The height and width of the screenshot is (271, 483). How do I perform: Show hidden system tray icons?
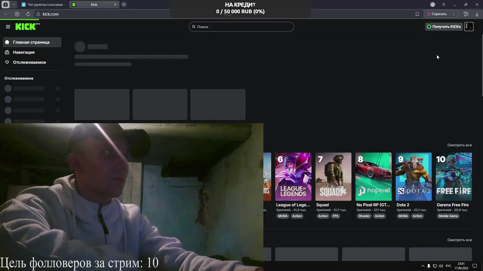pos(423,266)
